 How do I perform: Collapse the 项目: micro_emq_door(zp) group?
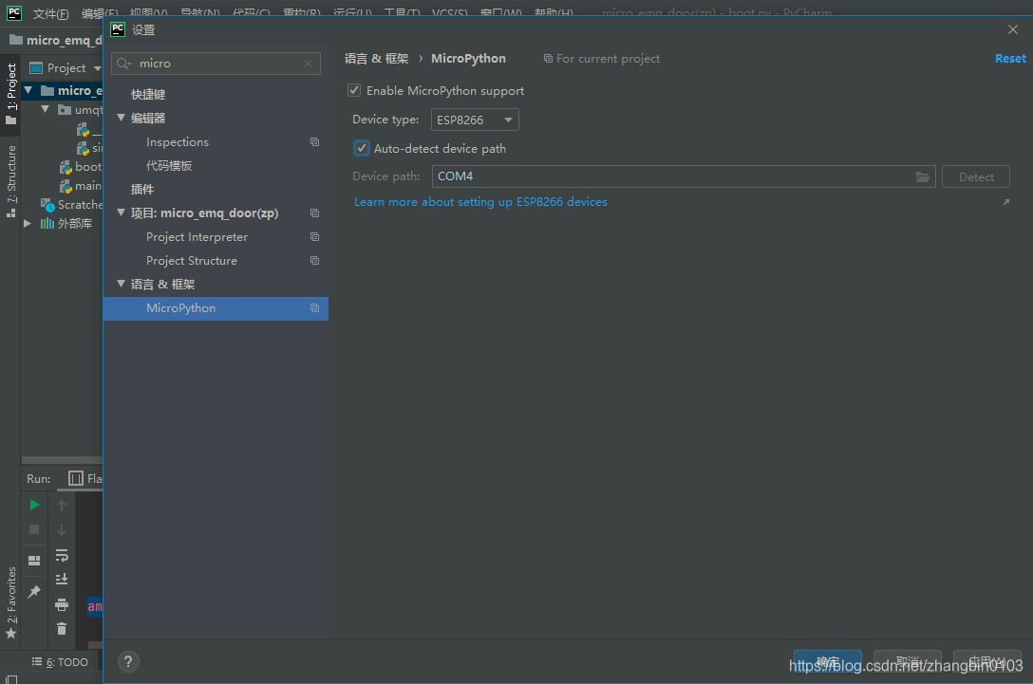(x=122, y=213)
